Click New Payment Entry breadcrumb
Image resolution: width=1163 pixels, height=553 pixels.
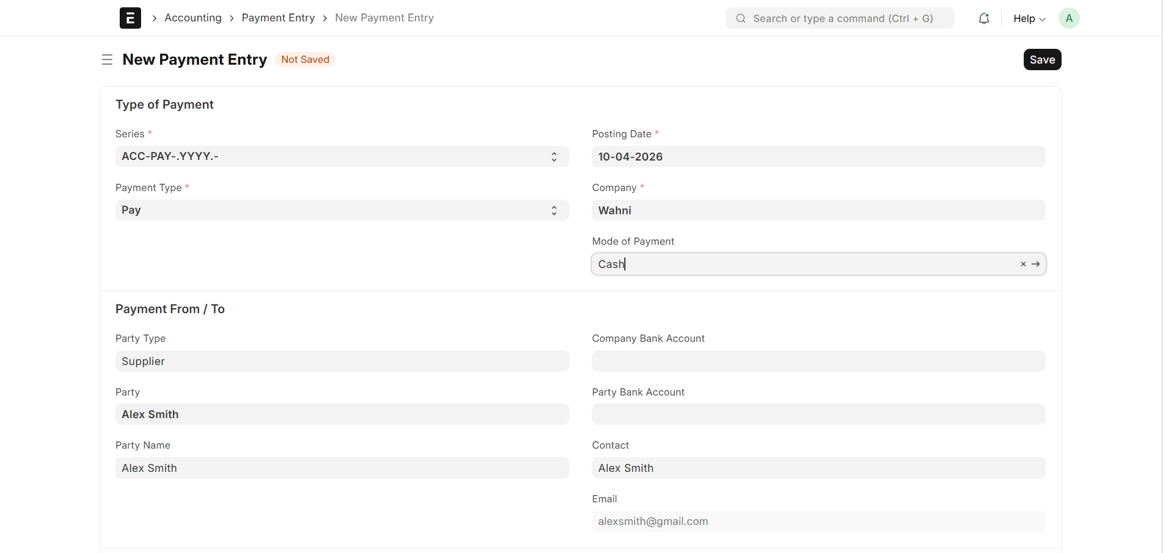[x=384, y=18]
